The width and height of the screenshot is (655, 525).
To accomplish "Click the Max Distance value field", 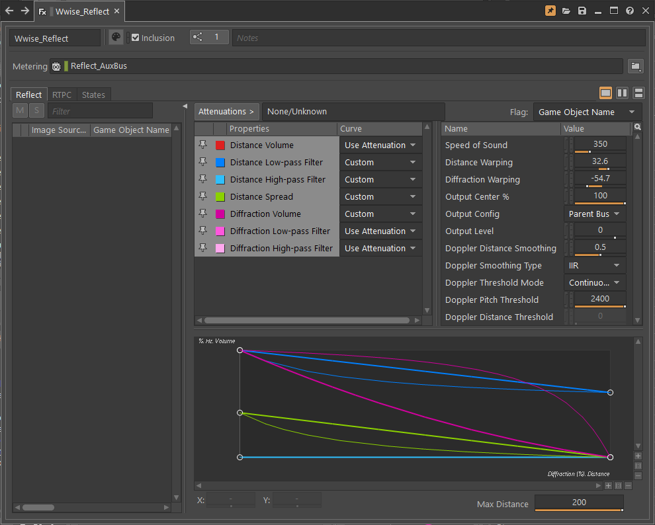I will (579, 503).
